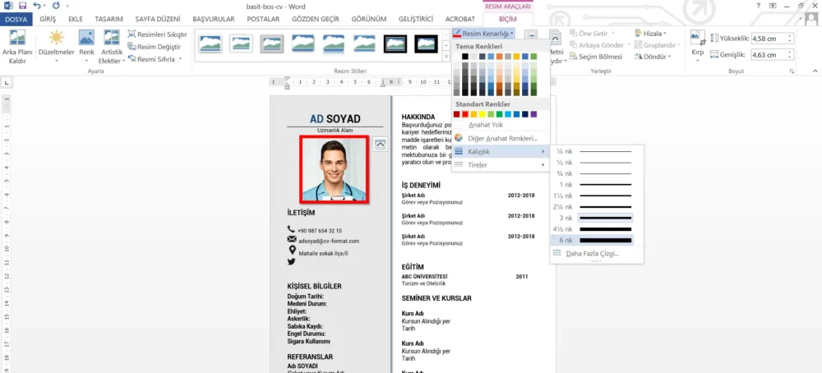Click the Metni Kaydır wrap text icon
This screenshot has width=822, height=373.
[x=555, y=38]
